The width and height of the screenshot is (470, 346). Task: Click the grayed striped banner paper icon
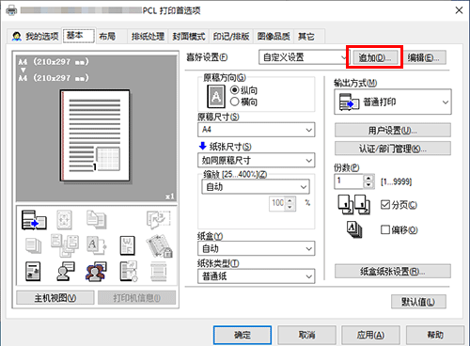(159, 272)
